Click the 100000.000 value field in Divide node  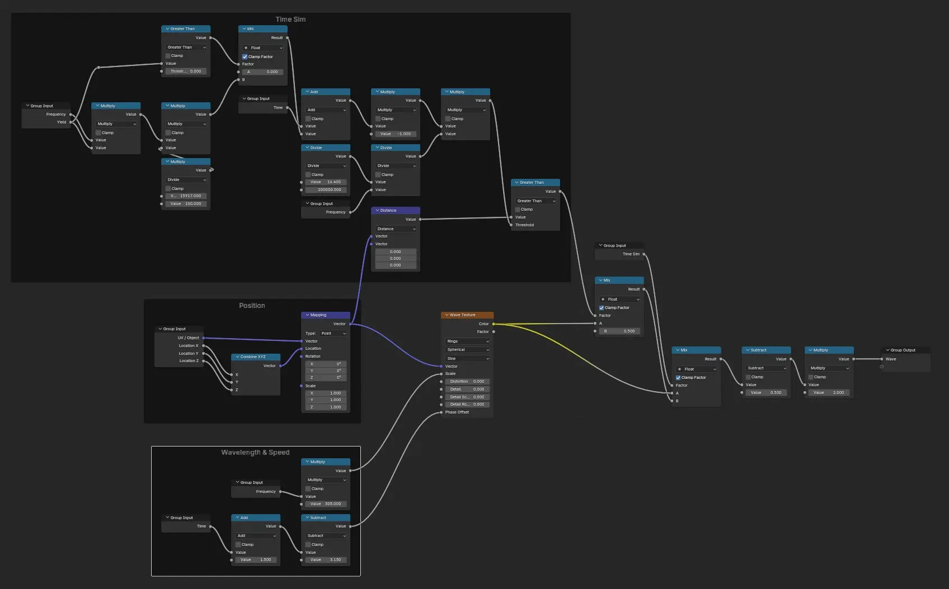point(326,190)
